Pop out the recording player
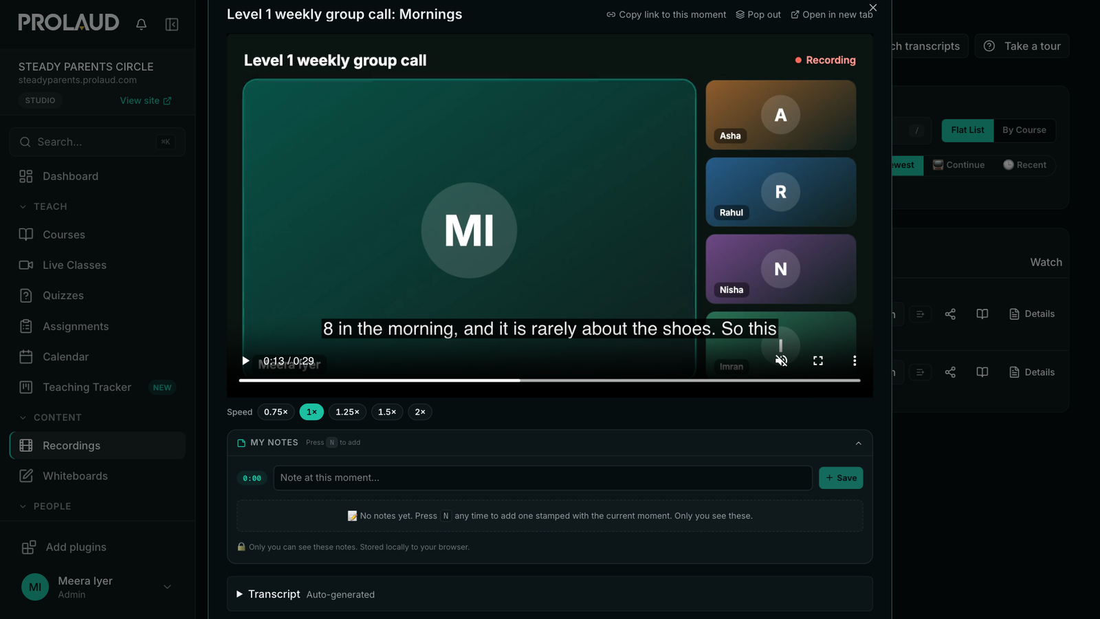Viewport: 1100px width, 619px height. [x=758, y=14]
